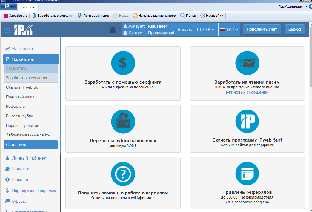This screenshot has height=212, width=312.
Task: Click the IPweb logo
Action: point(24,30)
